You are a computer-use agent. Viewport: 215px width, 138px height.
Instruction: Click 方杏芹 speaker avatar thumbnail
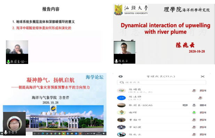point(14,123)
